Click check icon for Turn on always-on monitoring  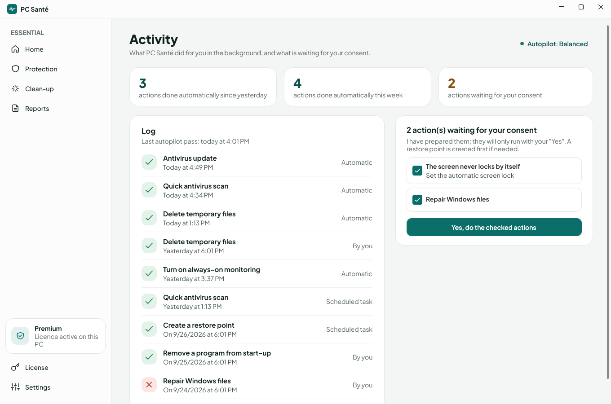click(149, 273)
